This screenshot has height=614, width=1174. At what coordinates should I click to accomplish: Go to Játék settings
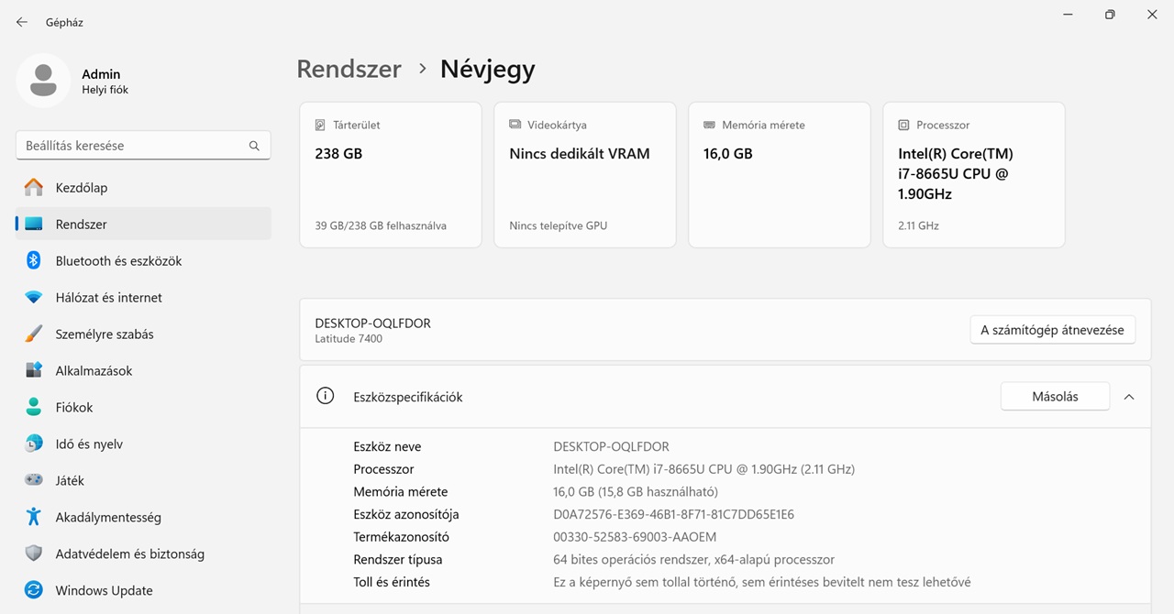tap(143, 480)
